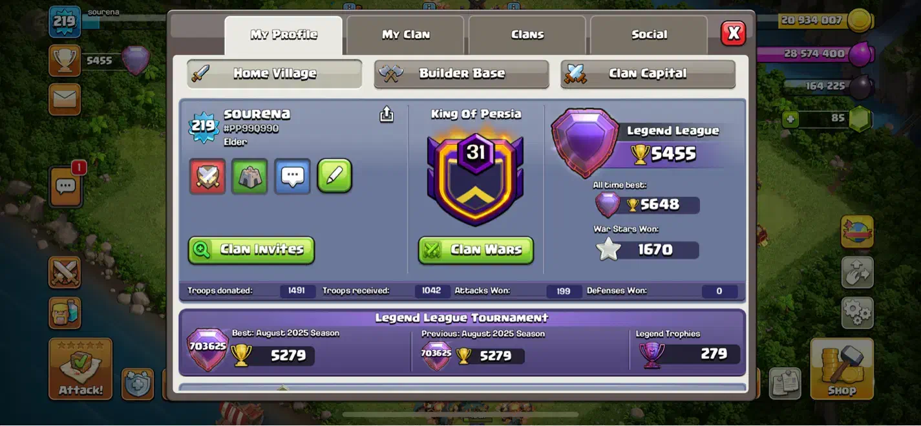The width and height of the screenshot is (921, 426).
Task: Select the Clan Capital profile section
Action: (648, 74)
